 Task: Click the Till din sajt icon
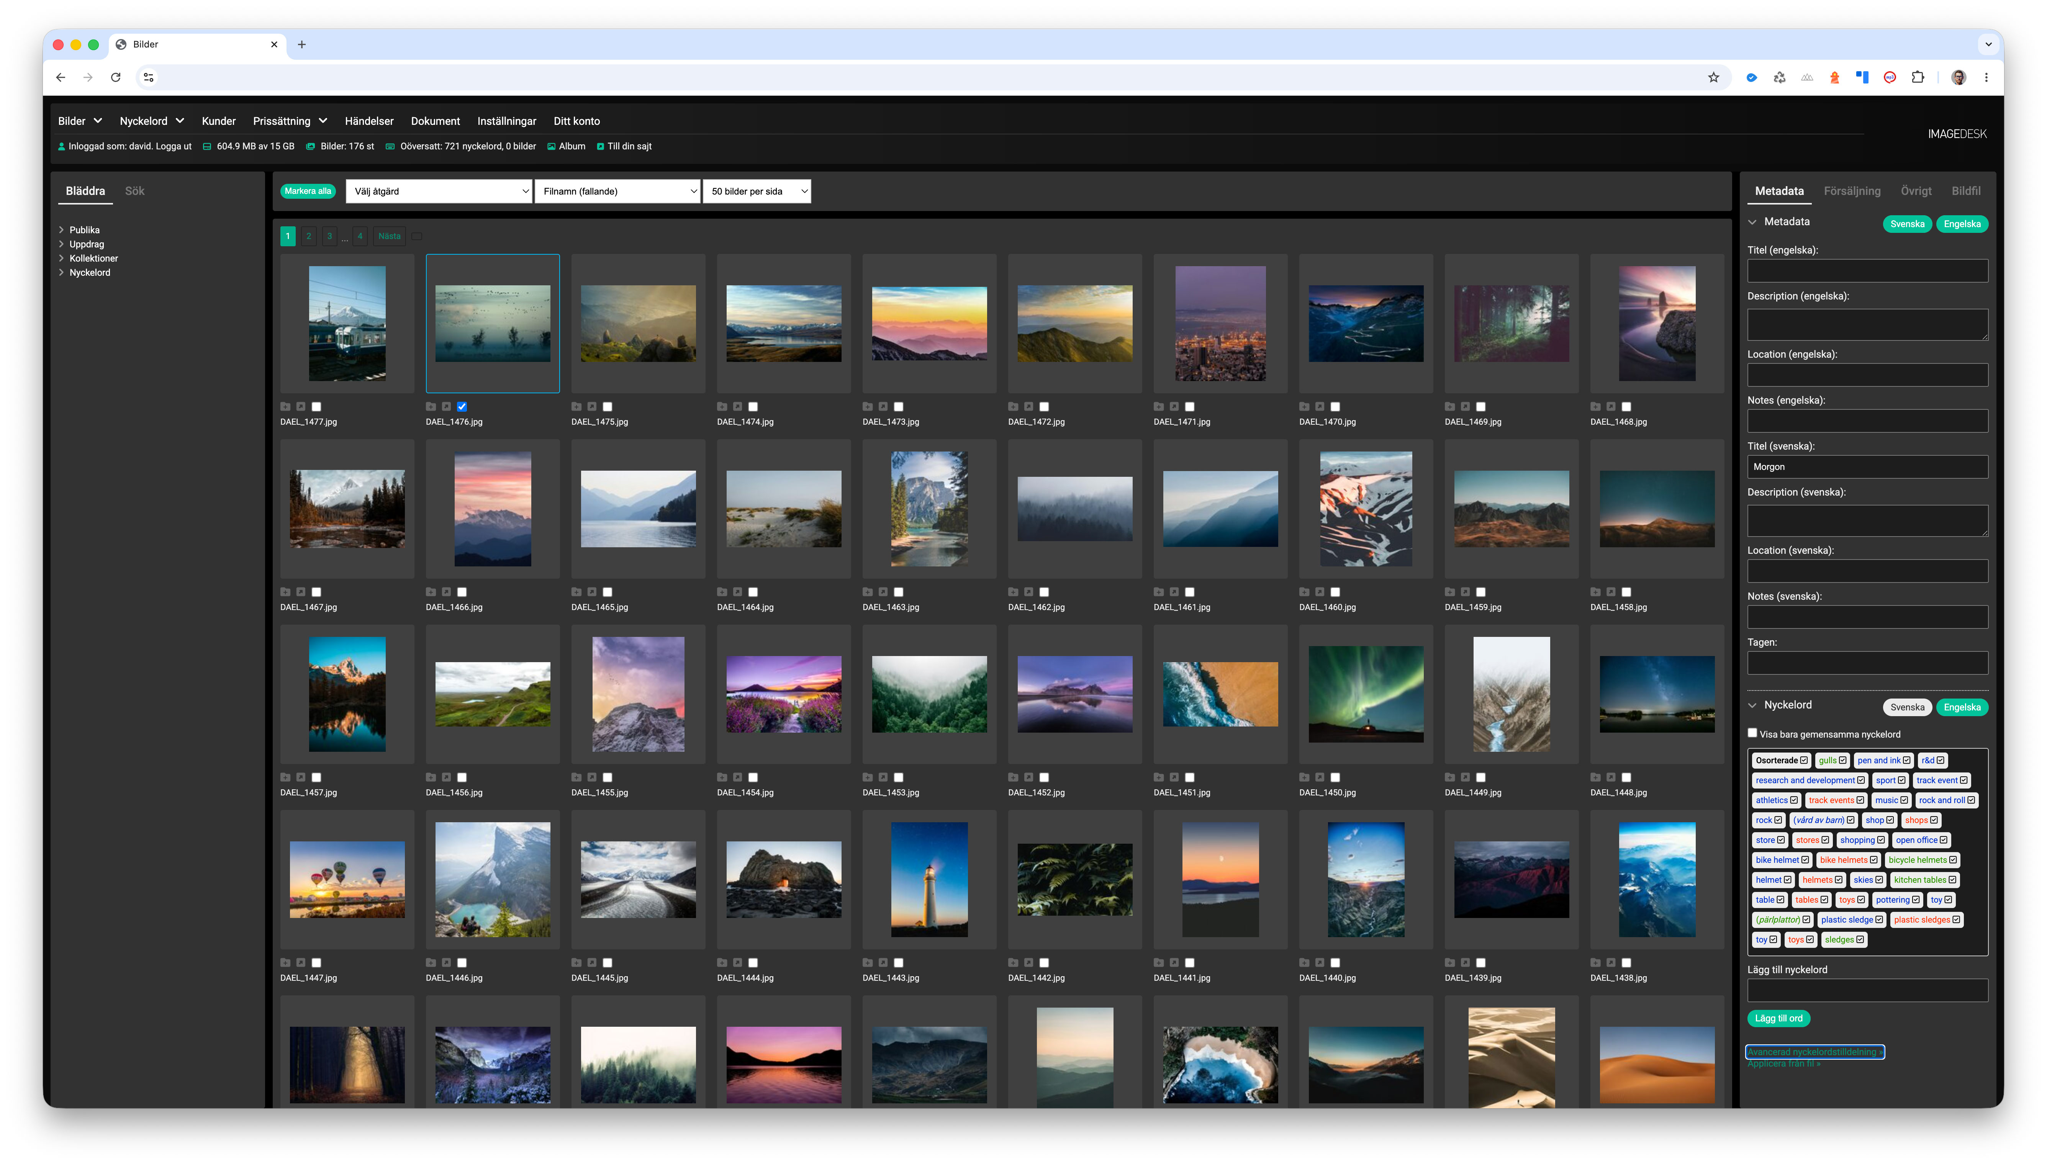click(x=601, y=146)
